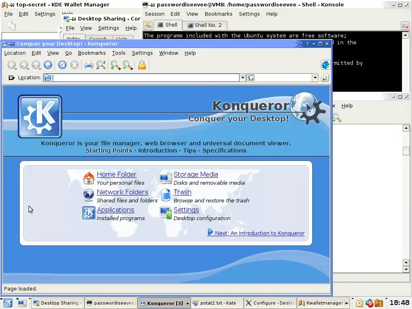The width and height of the screenshot is (412, 309).
Task: Print the page with printer icon
Action: point(89,65)
